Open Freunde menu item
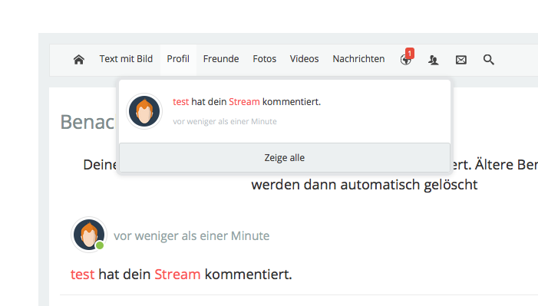The width and height of the screenshot is (538, 306). point(221,59)
